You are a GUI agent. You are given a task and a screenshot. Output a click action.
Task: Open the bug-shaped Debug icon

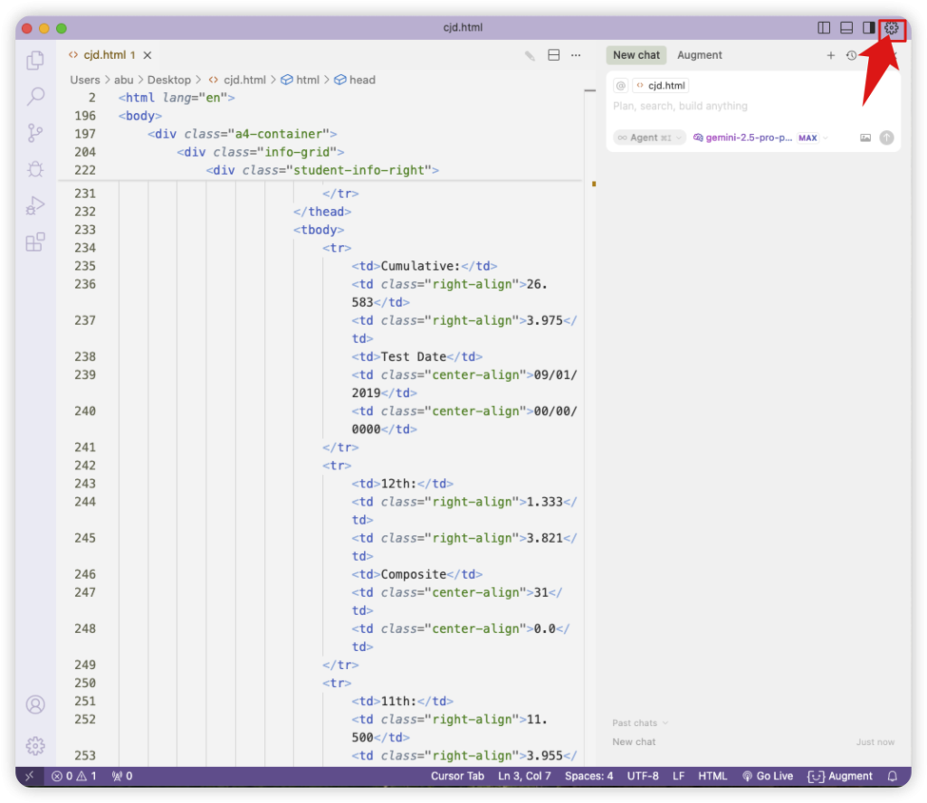[35, 169]
